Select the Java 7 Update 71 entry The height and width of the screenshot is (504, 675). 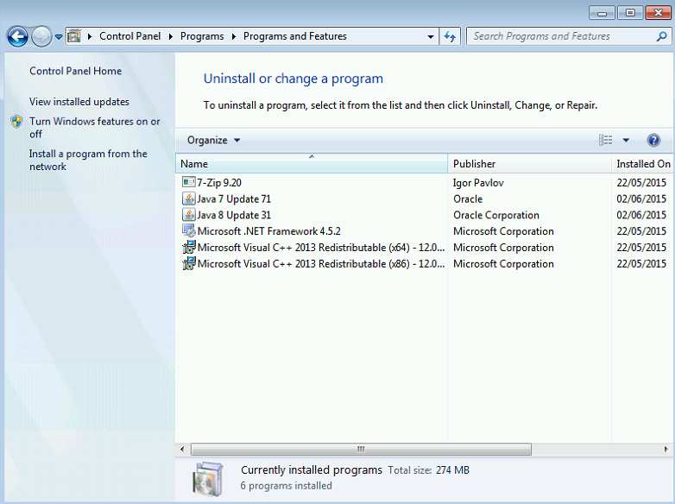[x=234, y=198]
